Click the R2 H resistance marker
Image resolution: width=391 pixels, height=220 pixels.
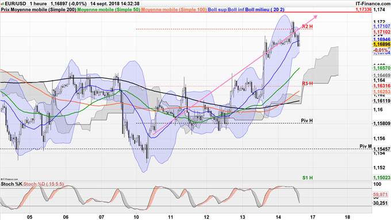coord(307,26)
